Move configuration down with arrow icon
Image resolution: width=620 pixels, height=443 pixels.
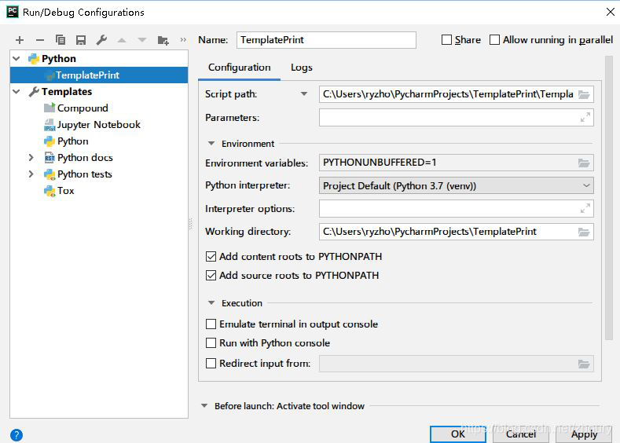[142, 40]
